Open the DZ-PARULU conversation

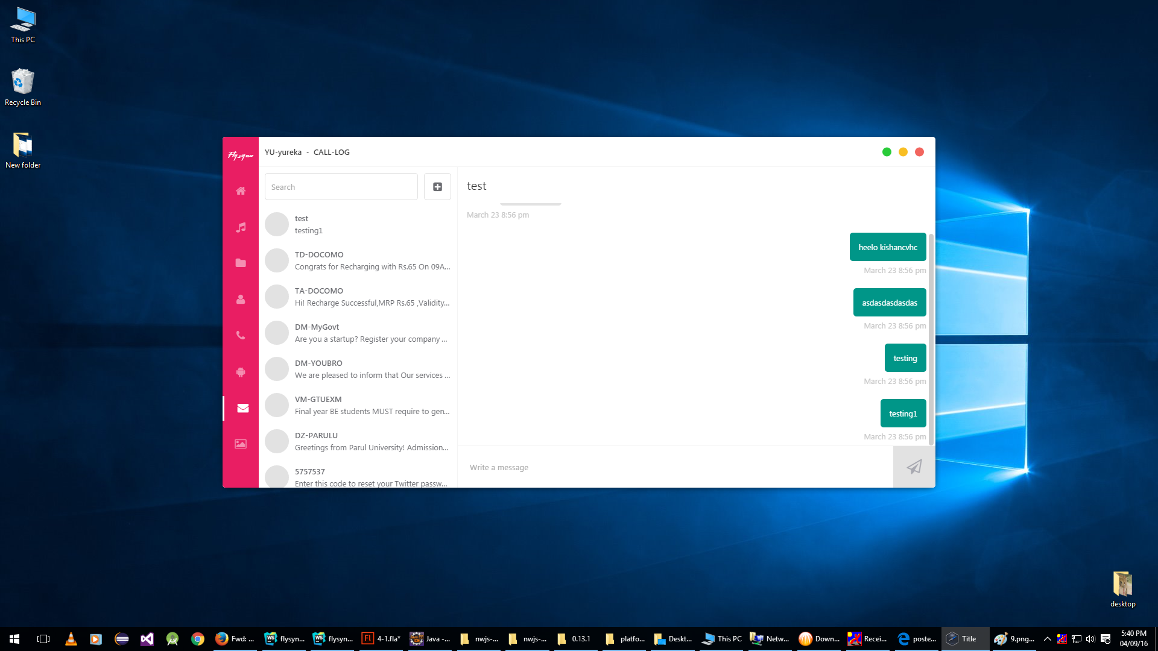click(x=359, y=441)
